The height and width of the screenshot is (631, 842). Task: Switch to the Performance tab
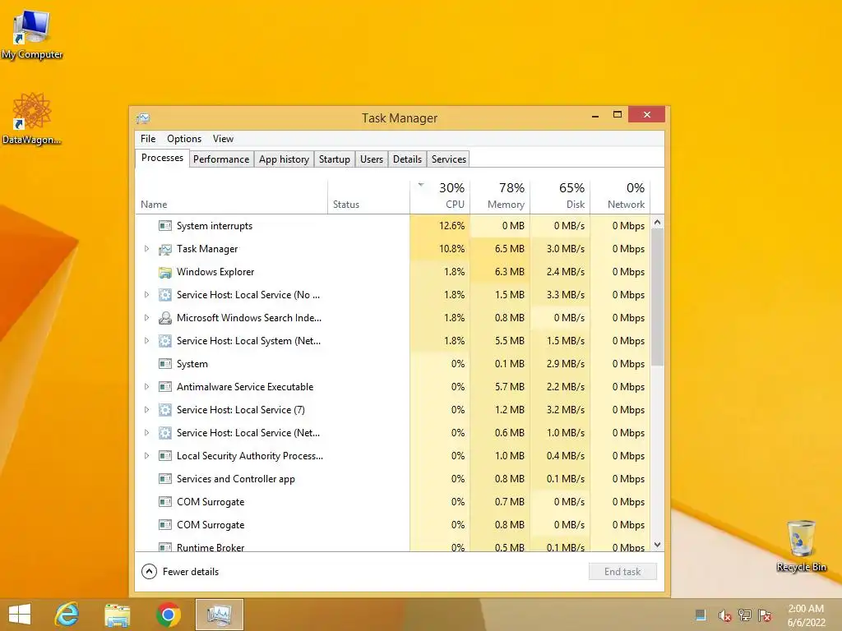221,159
